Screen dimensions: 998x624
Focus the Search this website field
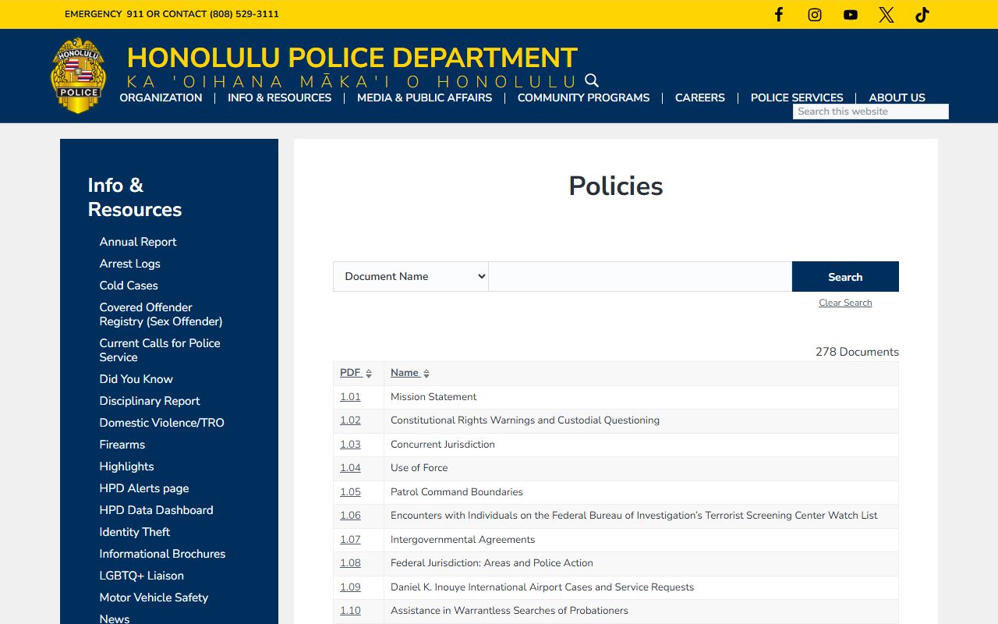click(x=871, y=112)
